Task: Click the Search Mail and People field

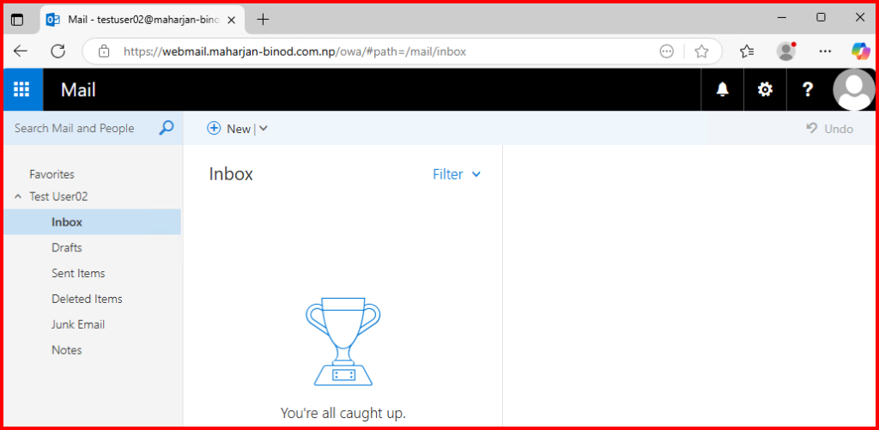Action: [82, 128]
